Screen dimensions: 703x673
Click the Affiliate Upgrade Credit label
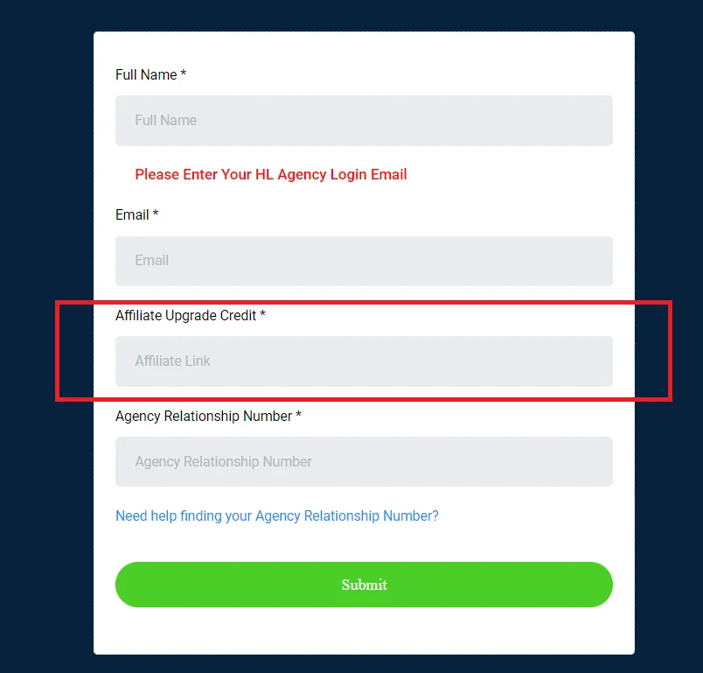185,315
